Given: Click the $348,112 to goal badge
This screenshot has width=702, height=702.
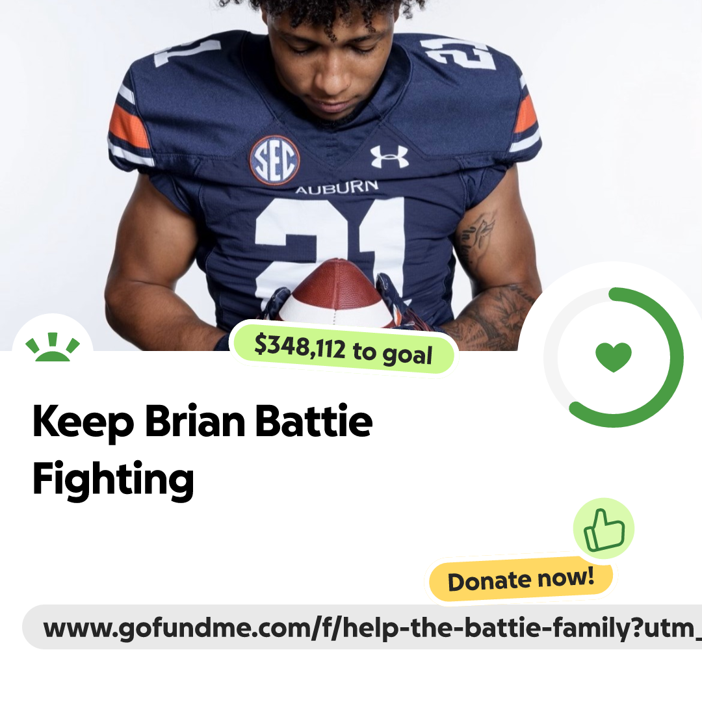Looking at the screenshot, I should [343, 349].
